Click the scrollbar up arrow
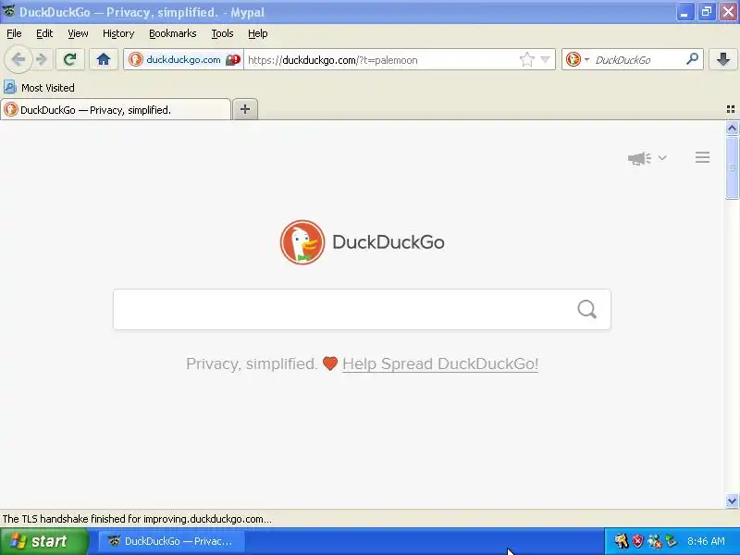The height and width of the screenshot is (555, 740). click(732, 128)
